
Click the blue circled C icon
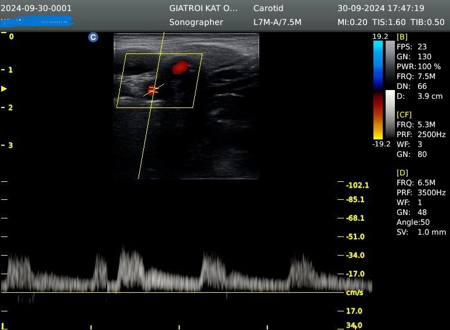pyautogui.click(x=93, y=37)
